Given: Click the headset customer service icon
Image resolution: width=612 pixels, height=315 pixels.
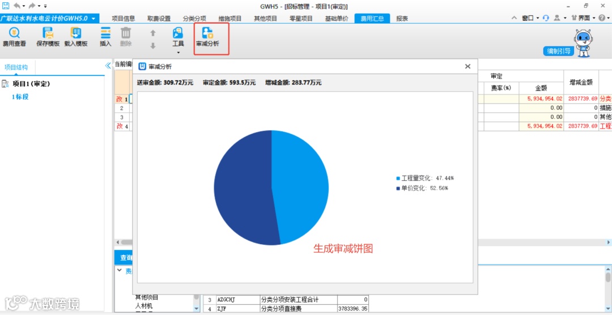Looking at the screenshot, I should [x=546, y=18].
